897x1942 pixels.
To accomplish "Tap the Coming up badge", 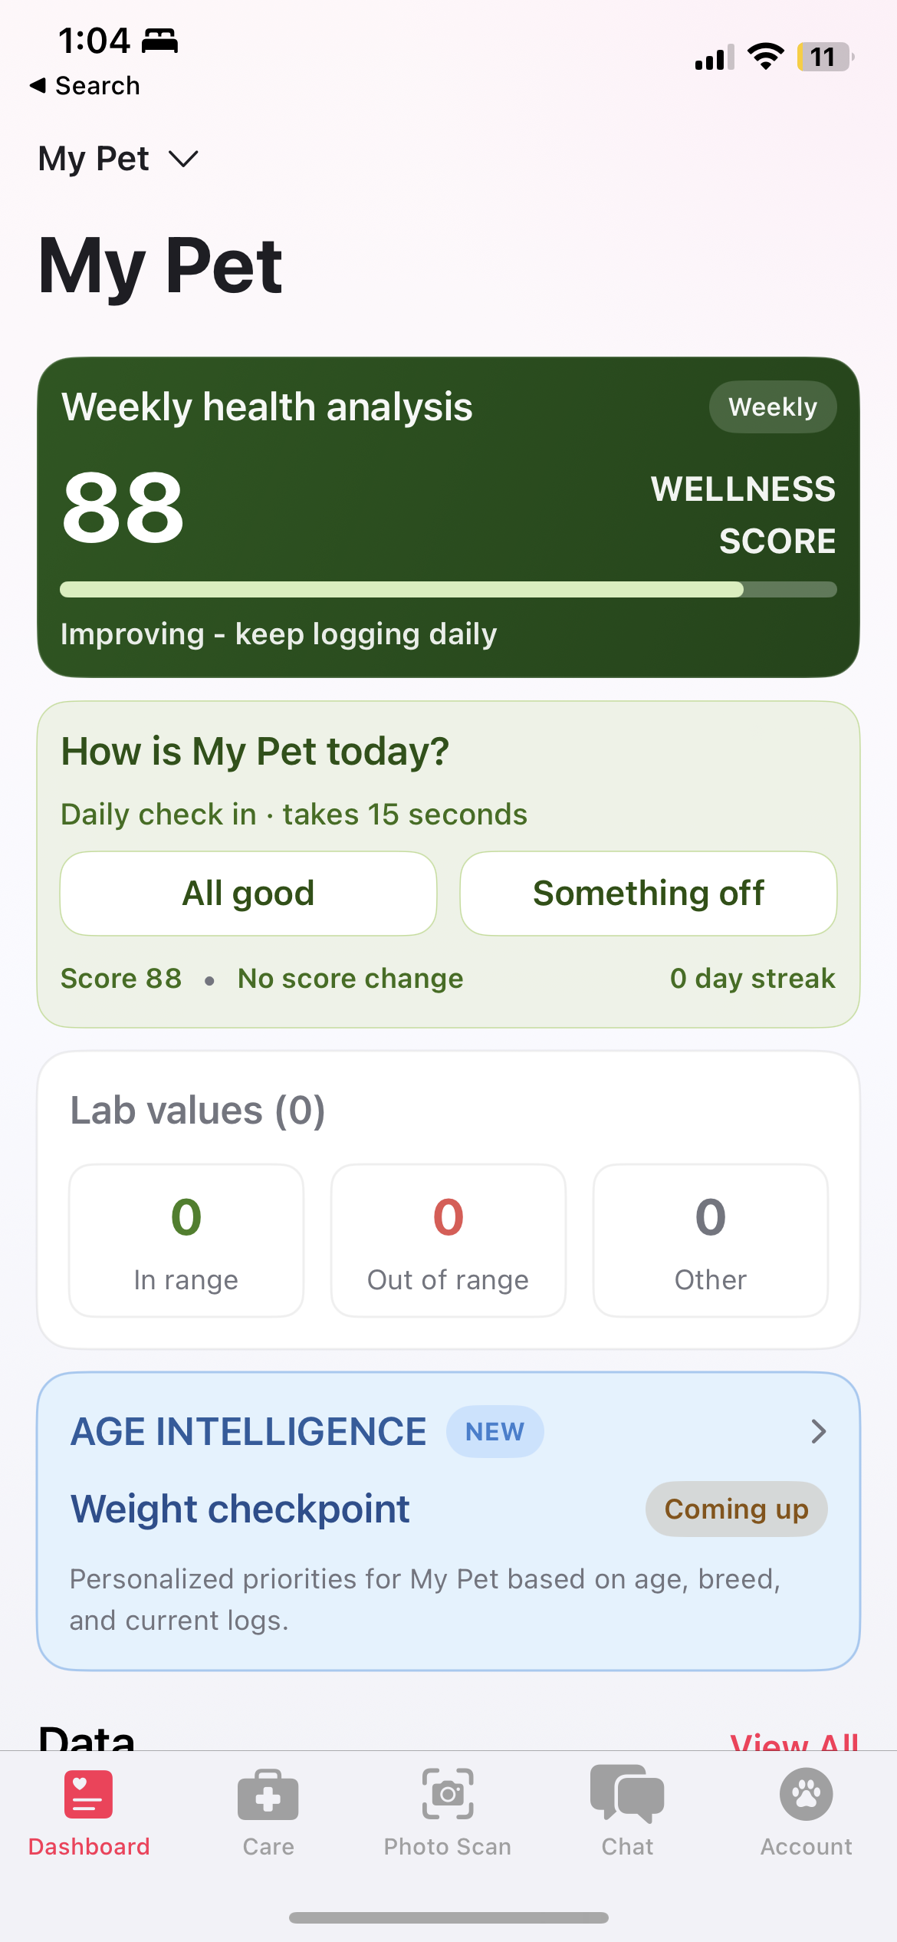I will tap(736, 1509).
